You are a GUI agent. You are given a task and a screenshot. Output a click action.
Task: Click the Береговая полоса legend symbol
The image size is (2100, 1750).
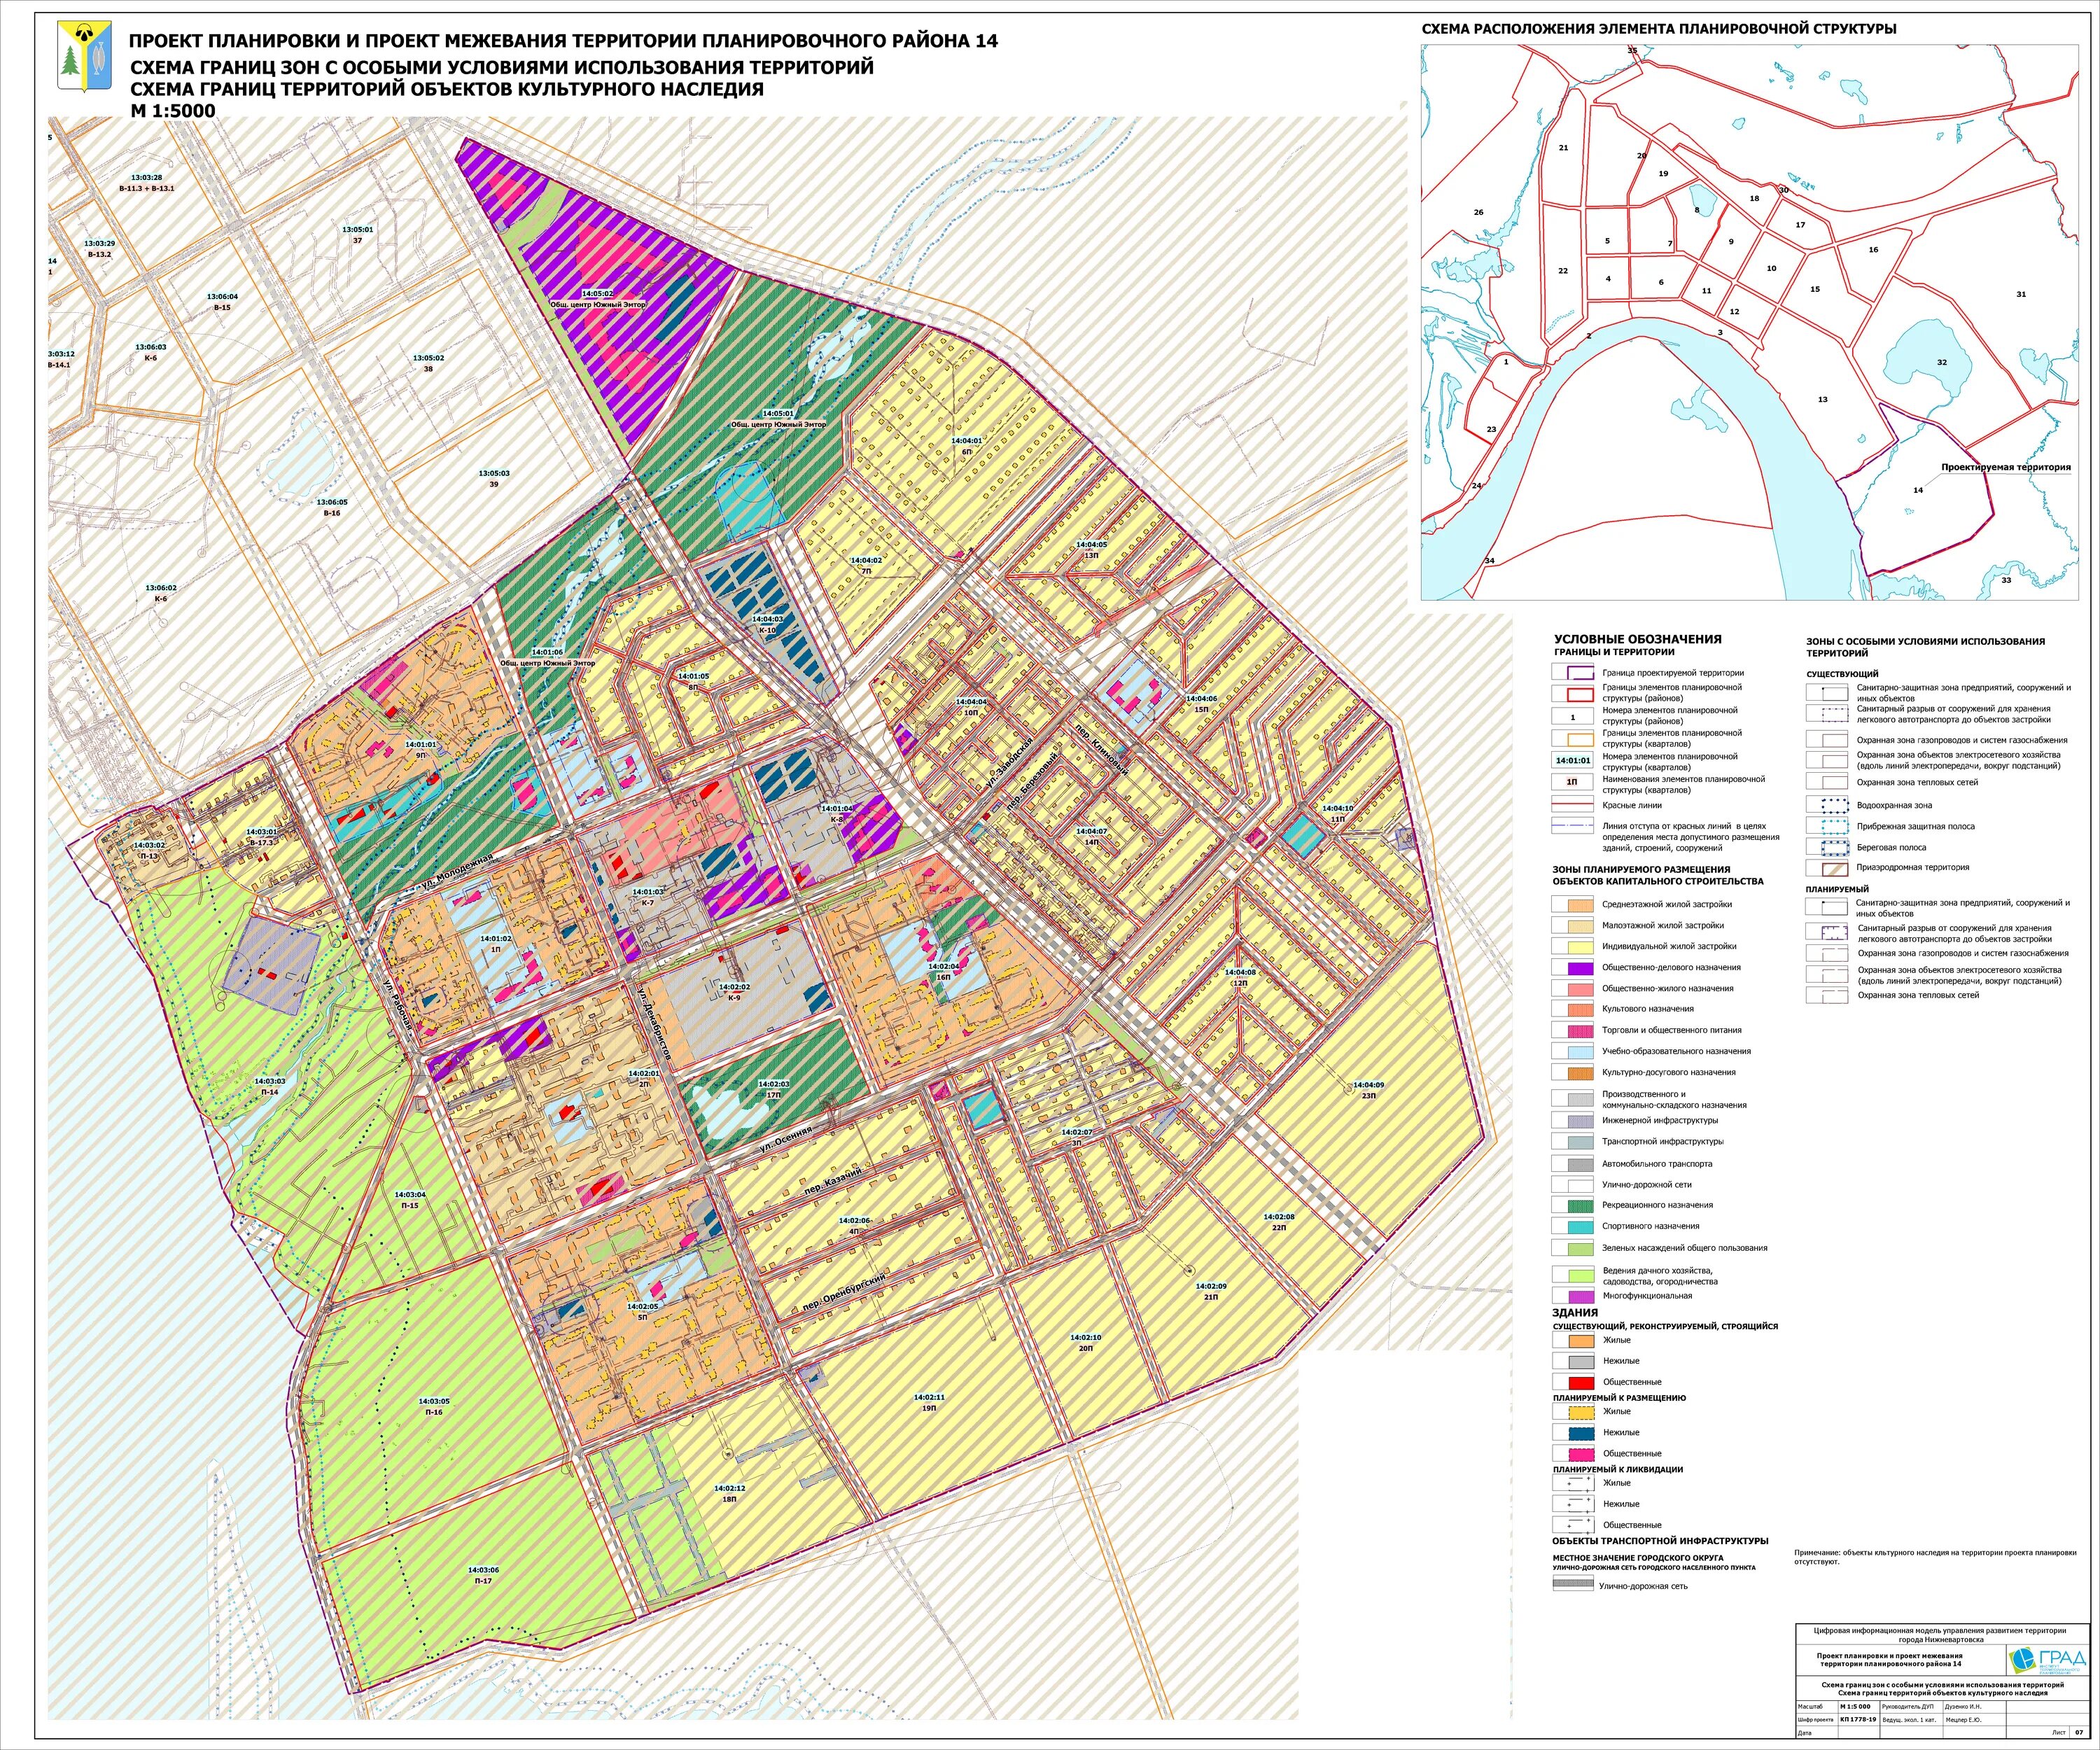pos(1827,847)
